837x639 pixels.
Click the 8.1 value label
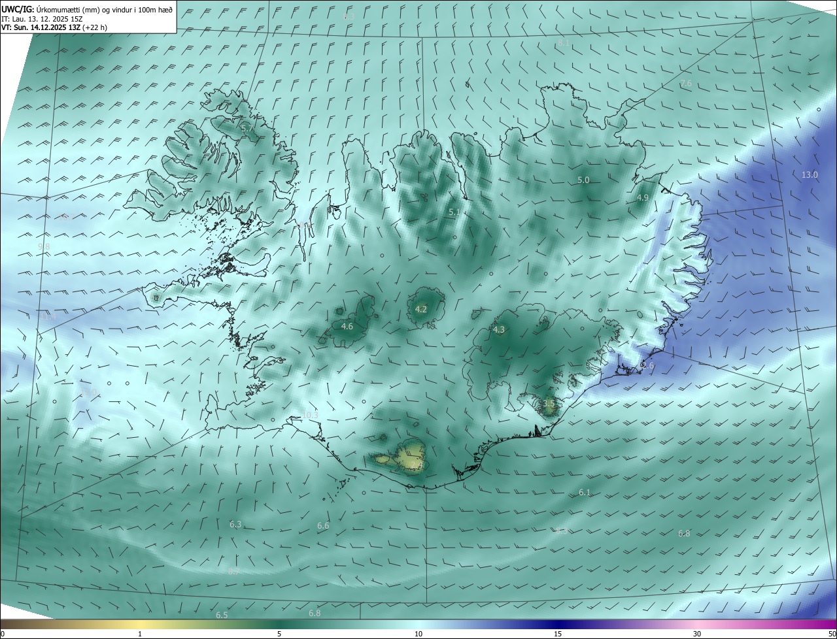pos(564,43)
